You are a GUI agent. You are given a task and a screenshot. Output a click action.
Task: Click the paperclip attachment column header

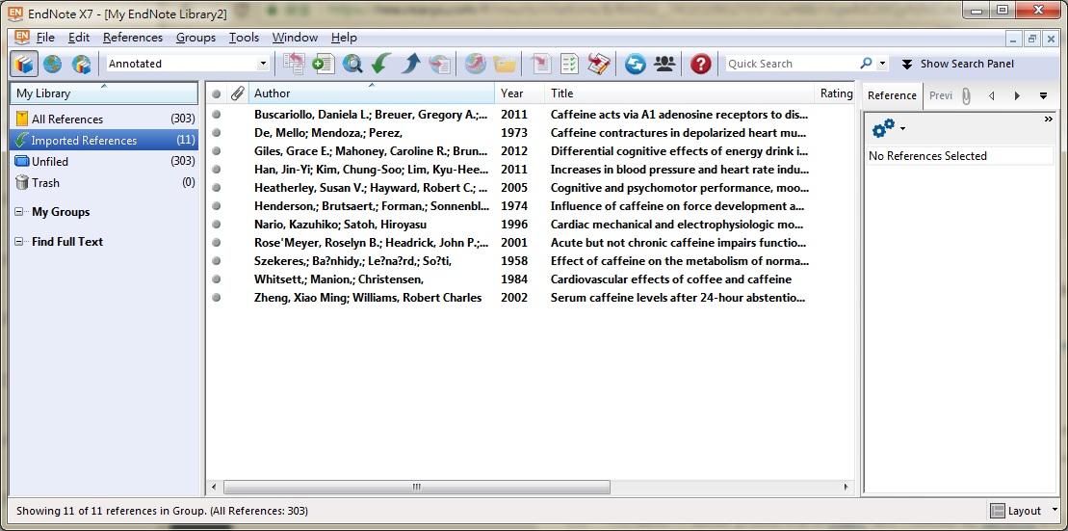236,93
